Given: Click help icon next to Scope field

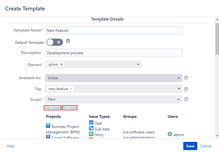Looking at the screenshot, I should click(x=186, y=99).
